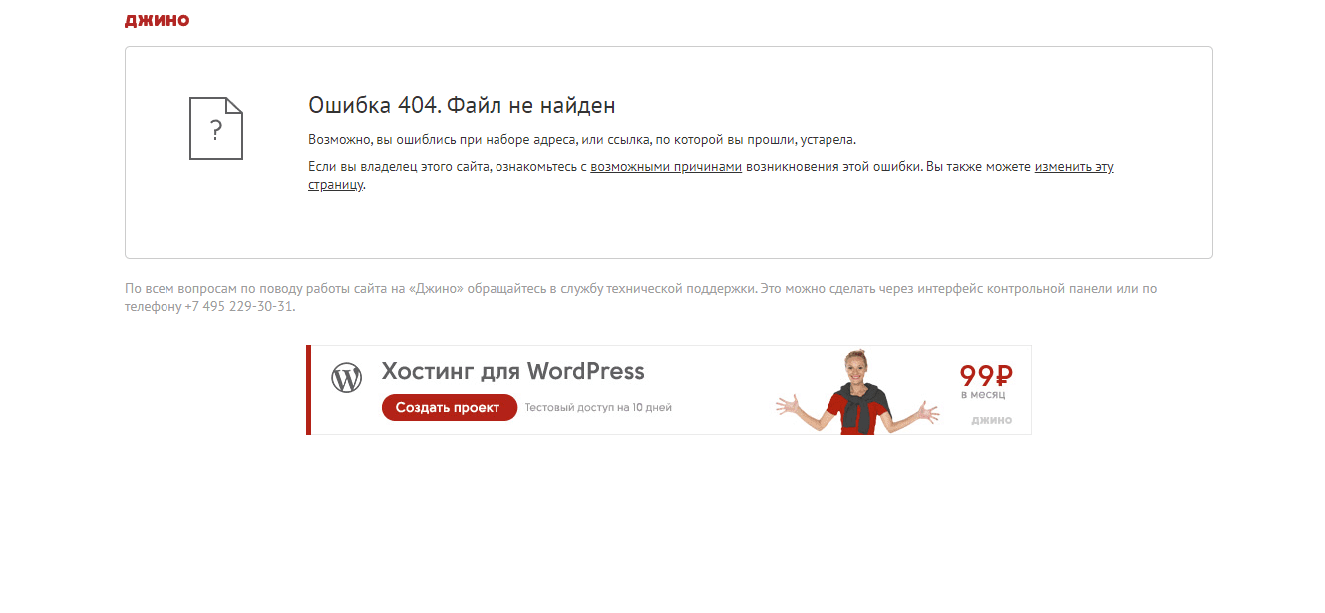
Task: Click "Тестовый доступ на 10 дней" text
Action: [601, 407]
